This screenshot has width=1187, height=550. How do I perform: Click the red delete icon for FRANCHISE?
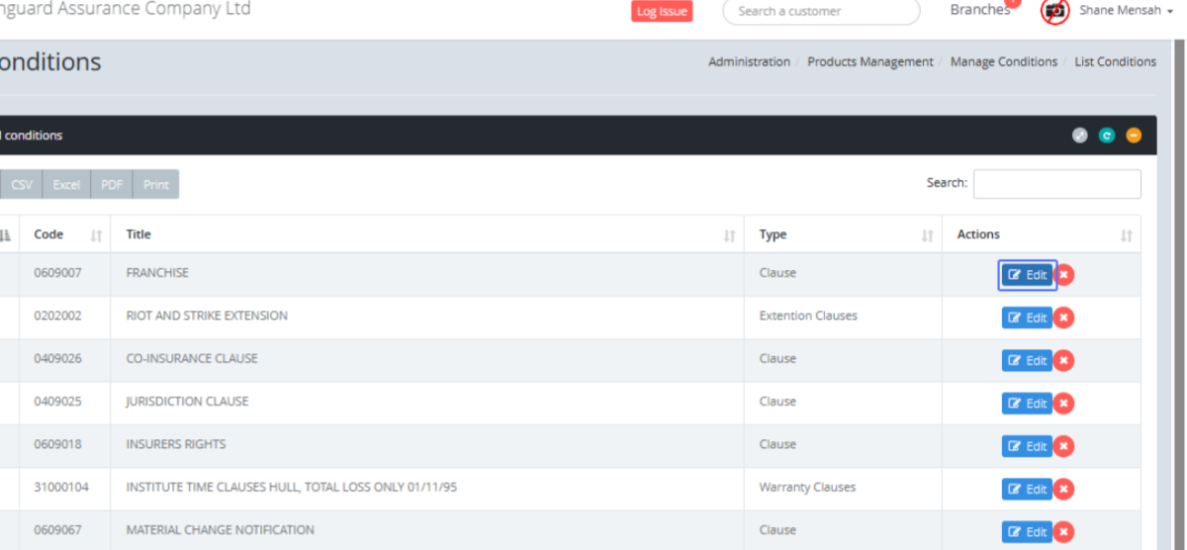1064,275
